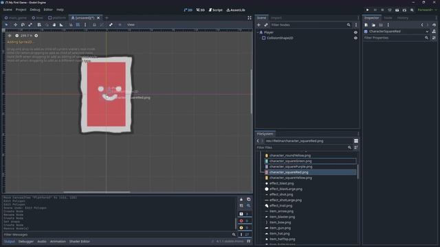This screenshot has height=247, width=440.
Task: Toggle Smart Snap in viewport toolbar
Action: coord(71,25)
